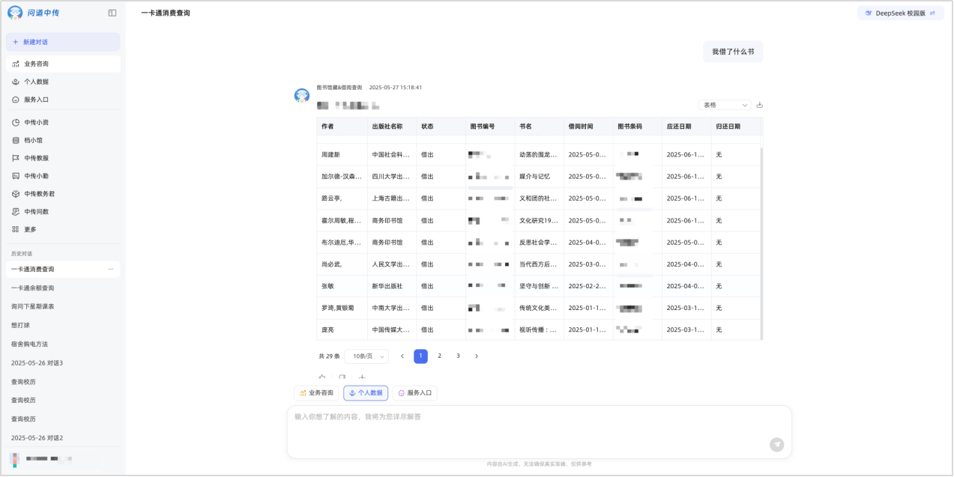Open options menu for 一卡通消费查询 chat
Image resolution: width=954 pixels, height=477 pixels.
coord(111,270)
